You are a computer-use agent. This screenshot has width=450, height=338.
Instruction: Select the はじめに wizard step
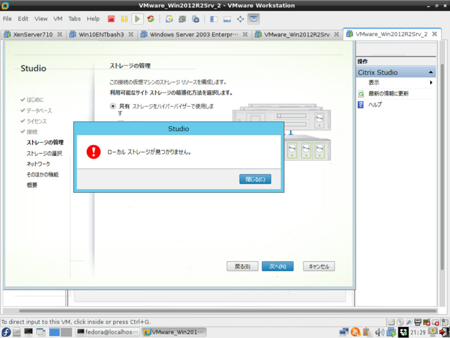(35, 100)
